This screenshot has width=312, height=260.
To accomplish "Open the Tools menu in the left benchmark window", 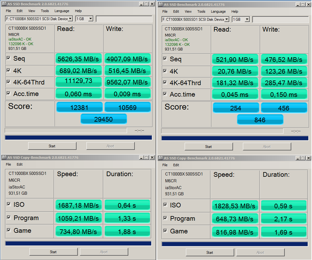I will [x=45, y=11].
